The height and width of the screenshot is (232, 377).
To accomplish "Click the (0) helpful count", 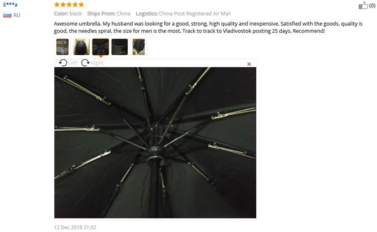I will [372, 6].
